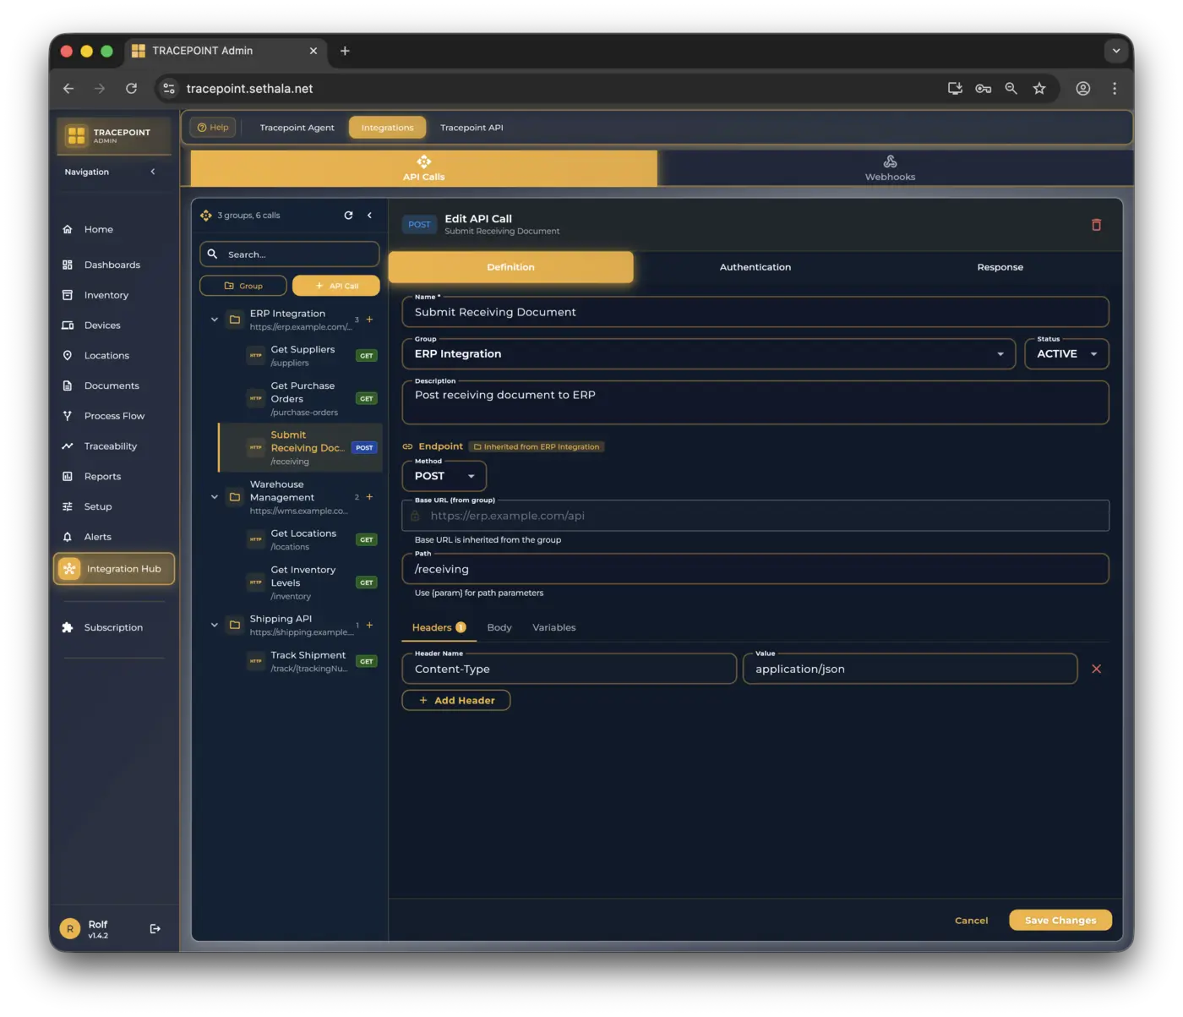
Task: Collapse the Warehouse Management group
Action: point(215,497)
